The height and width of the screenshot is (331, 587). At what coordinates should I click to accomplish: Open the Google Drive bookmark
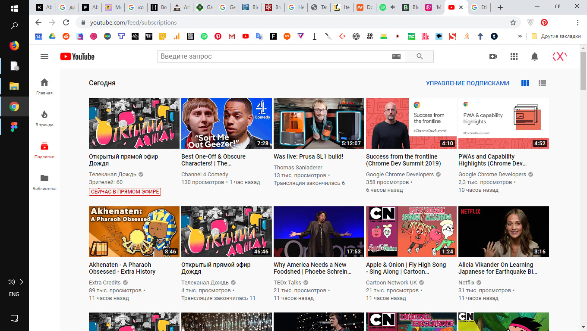(52, 37)
